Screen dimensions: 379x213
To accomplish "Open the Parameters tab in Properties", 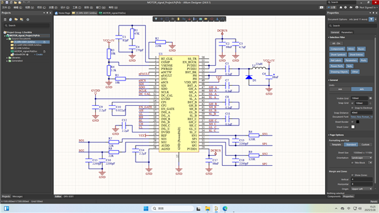I will (347, 32).
